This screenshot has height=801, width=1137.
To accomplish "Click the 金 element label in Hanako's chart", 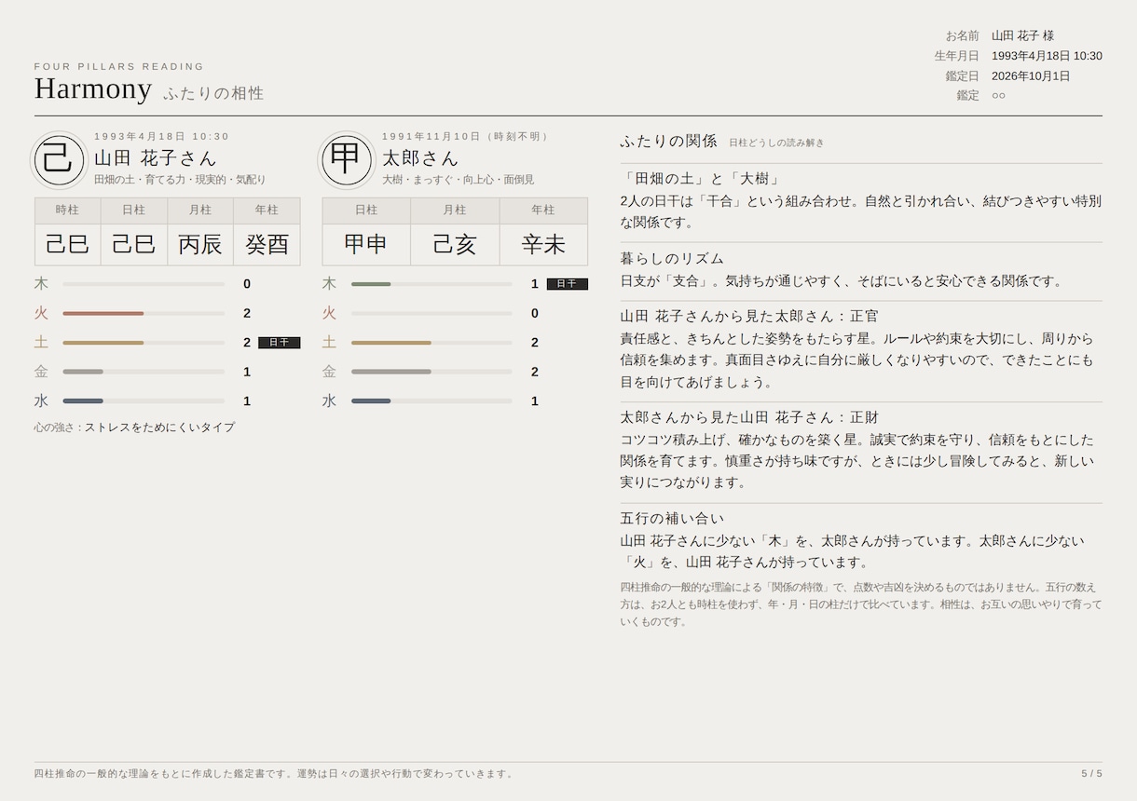I will tap(41, 372).
